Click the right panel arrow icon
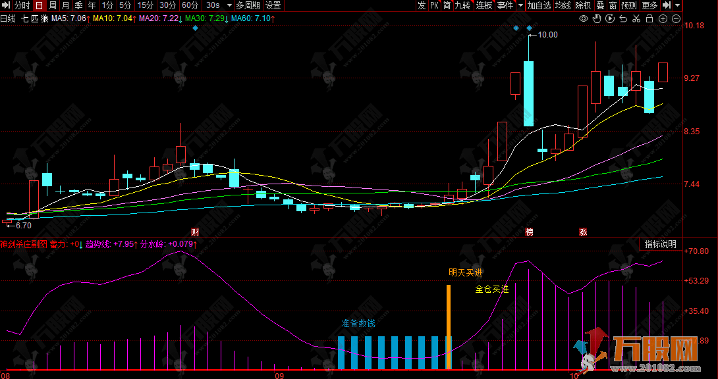This screenshot has height=379, width=718. (x=666, y=5)
